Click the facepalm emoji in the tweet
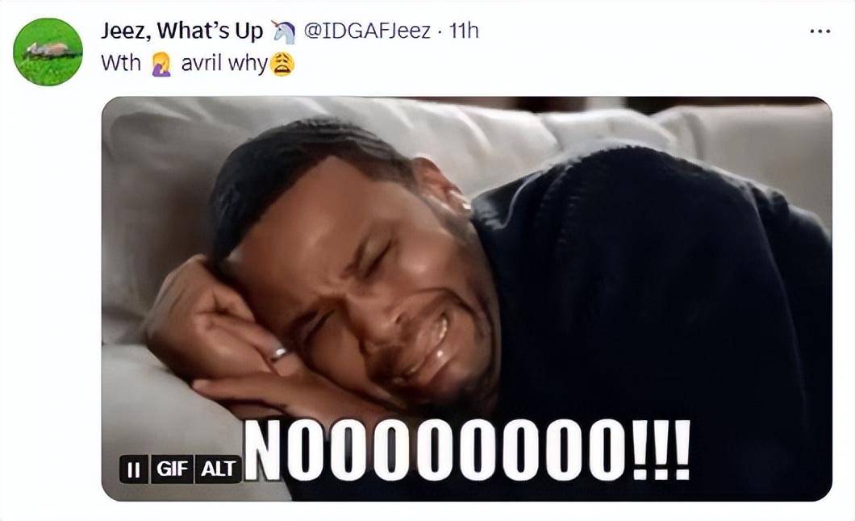 tap(161, 65)
